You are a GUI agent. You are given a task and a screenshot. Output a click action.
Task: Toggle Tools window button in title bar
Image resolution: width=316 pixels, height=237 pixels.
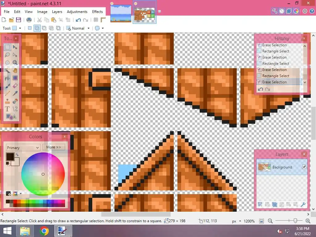point(274,11)
